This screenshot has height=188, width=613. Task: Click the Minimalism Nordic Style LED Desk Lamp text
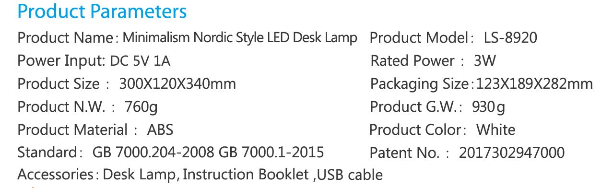[x=240, y=38]
